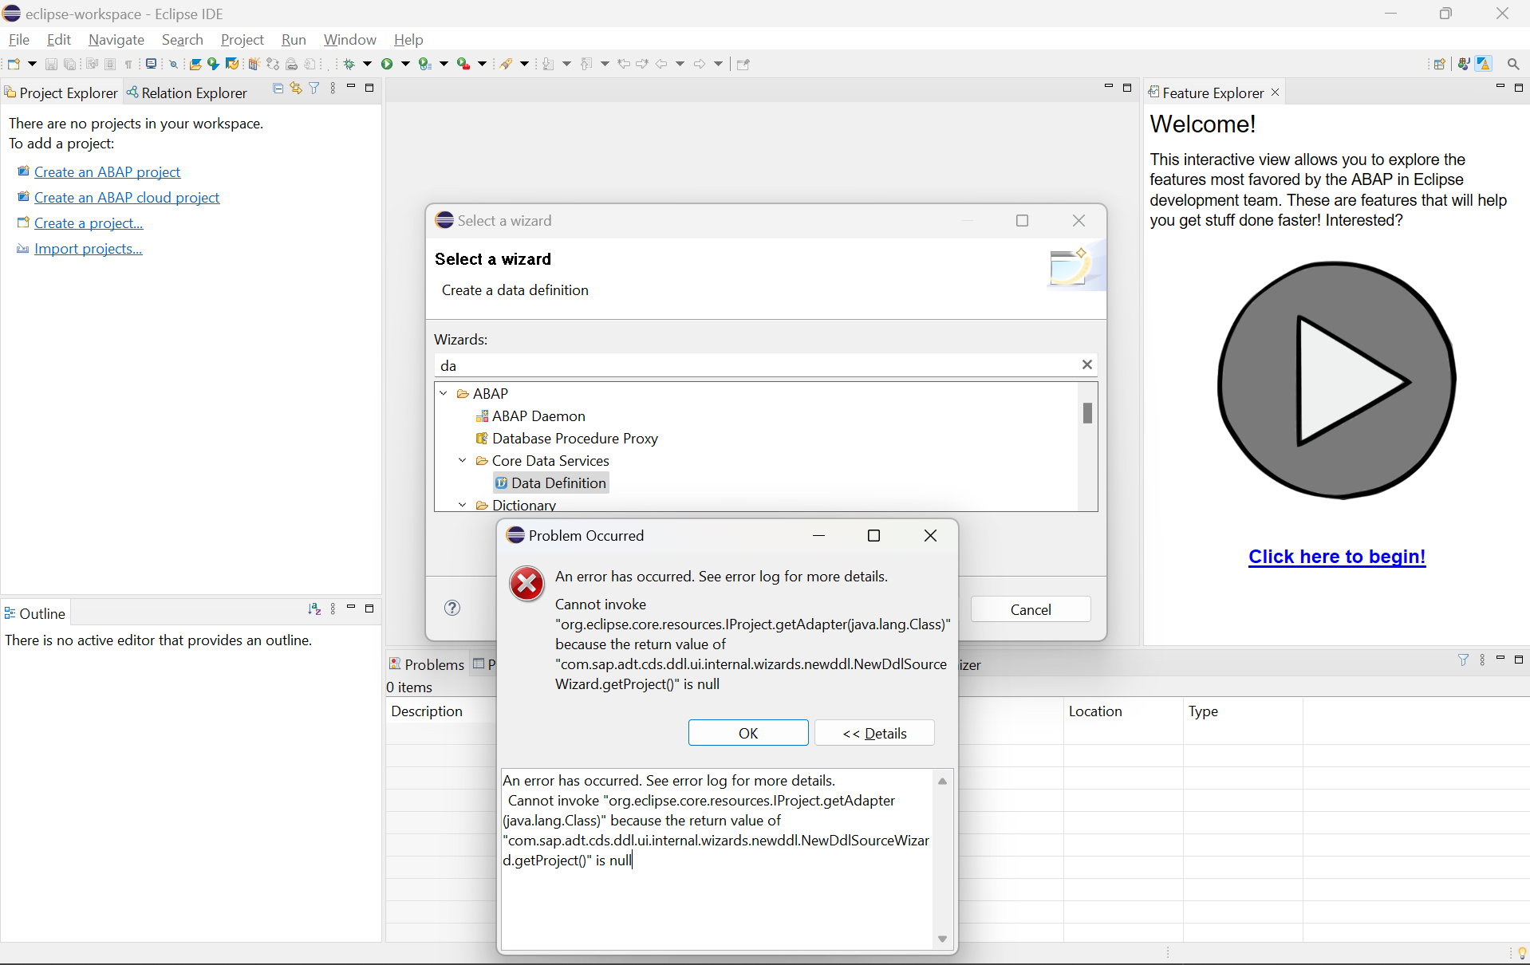Click the help question mark in wizard

(452, 608)
